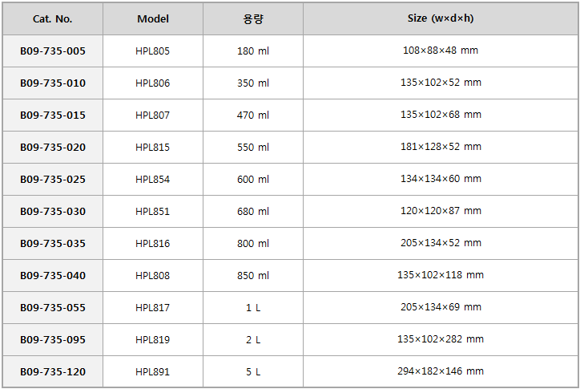Click model HPL805
The image size is (580, 389).
tap(152, 51)
